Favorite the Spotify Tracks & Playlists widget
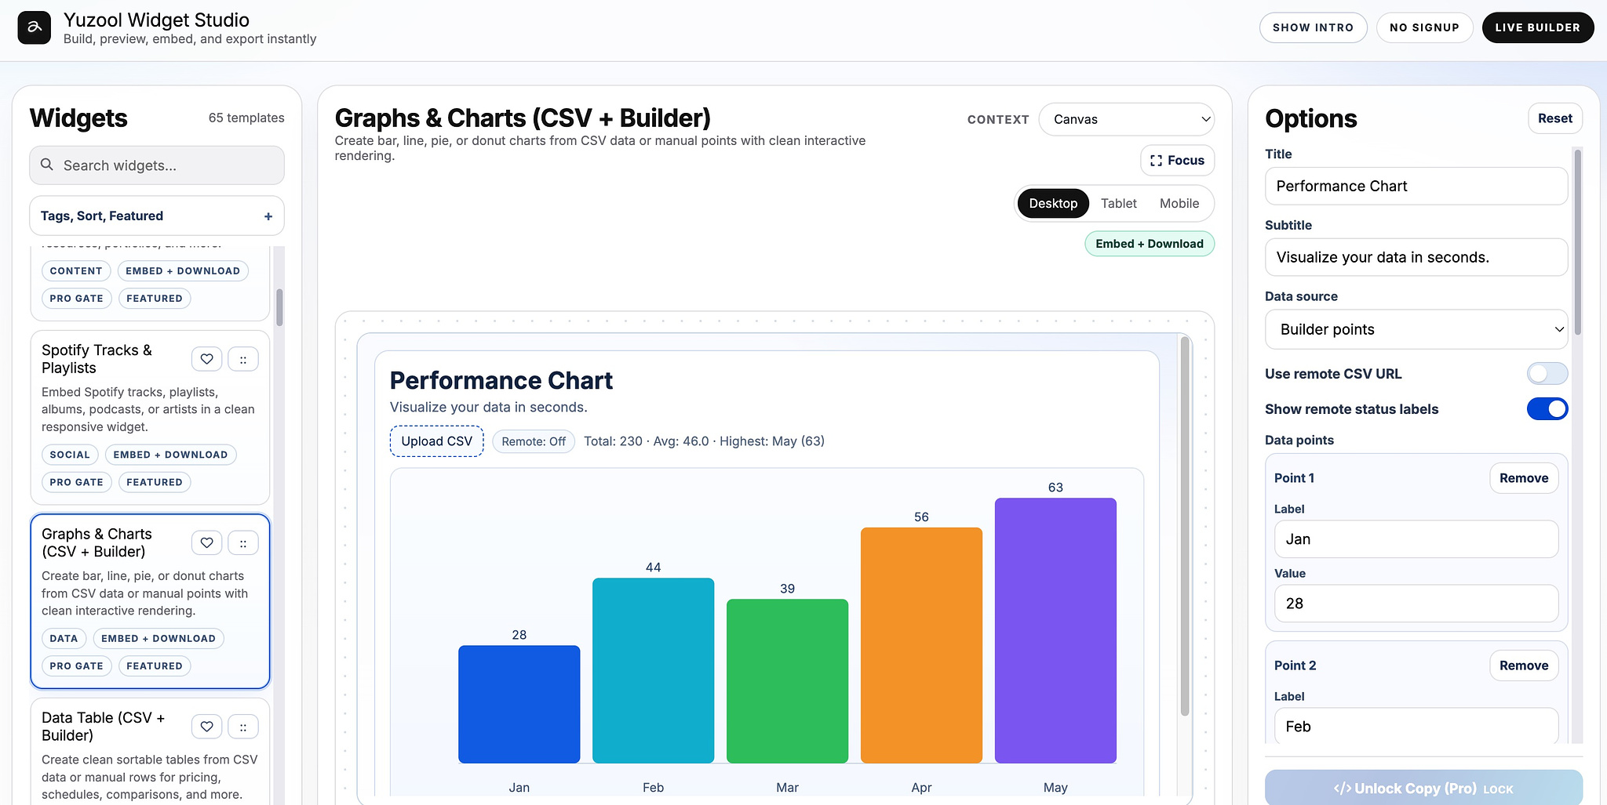 pos(207,359)
